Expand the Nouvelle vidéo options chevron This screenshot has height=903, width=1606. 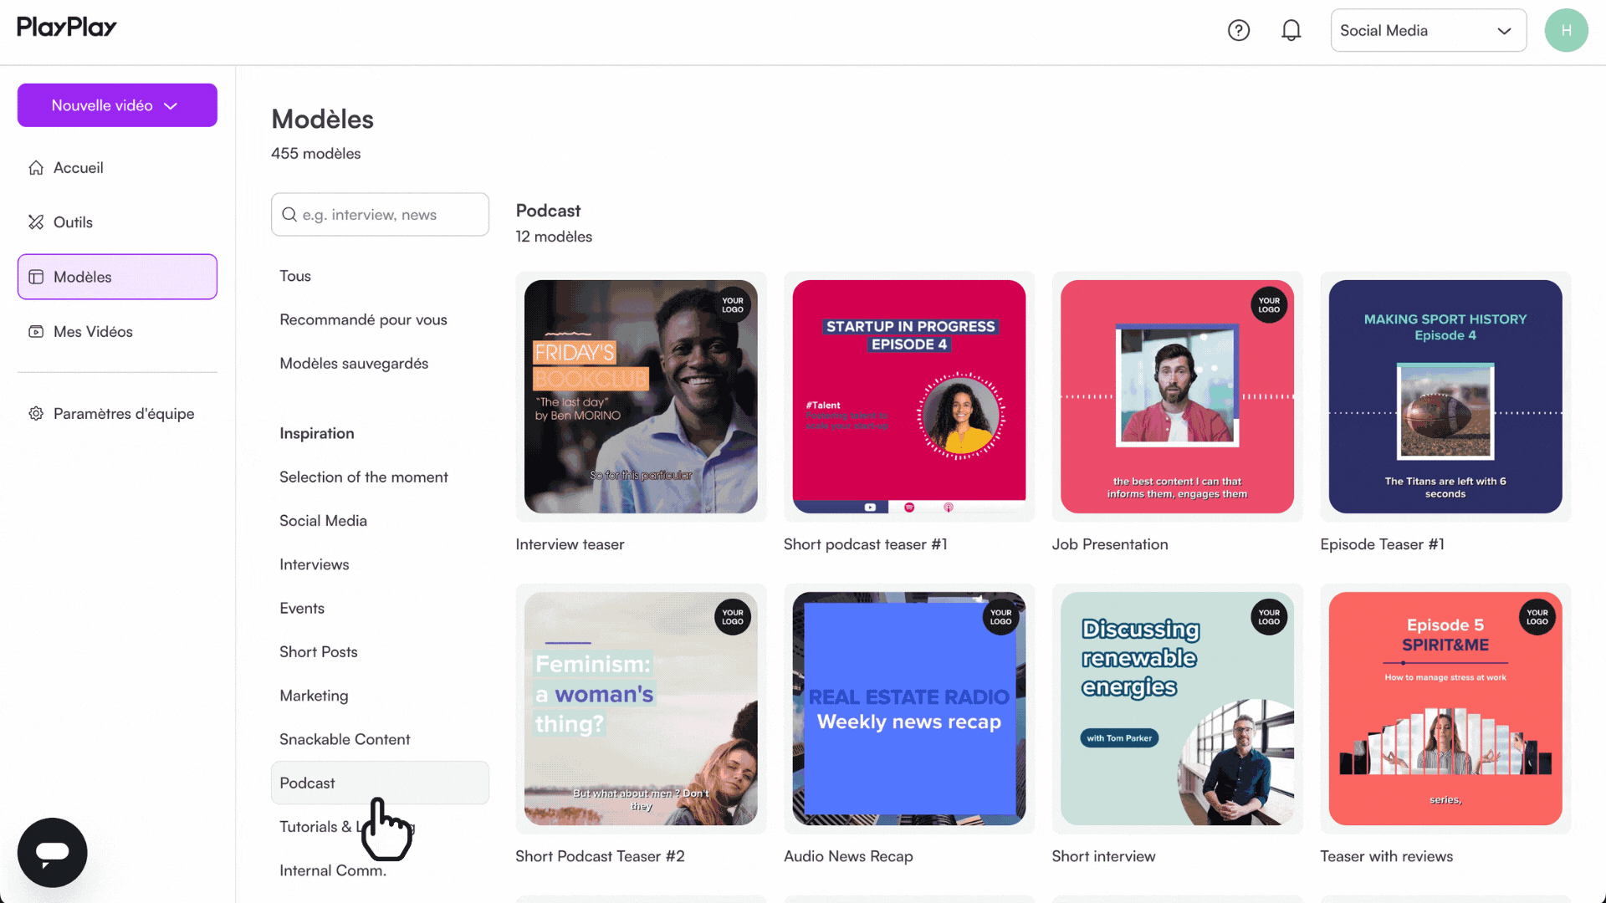[171, 105]
